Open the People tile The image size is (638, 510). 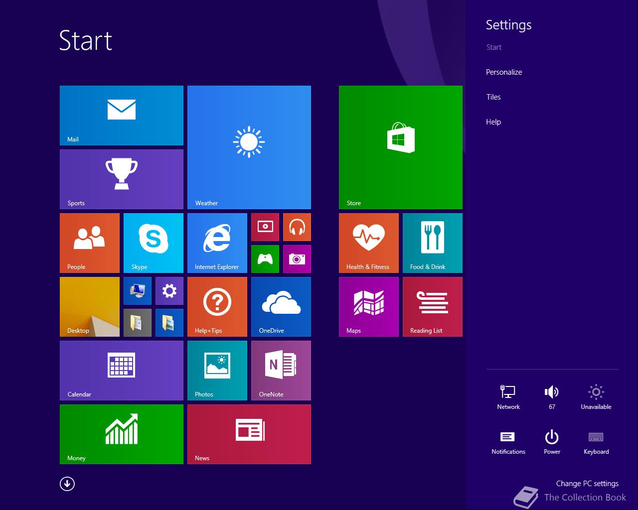coord(90,243)
